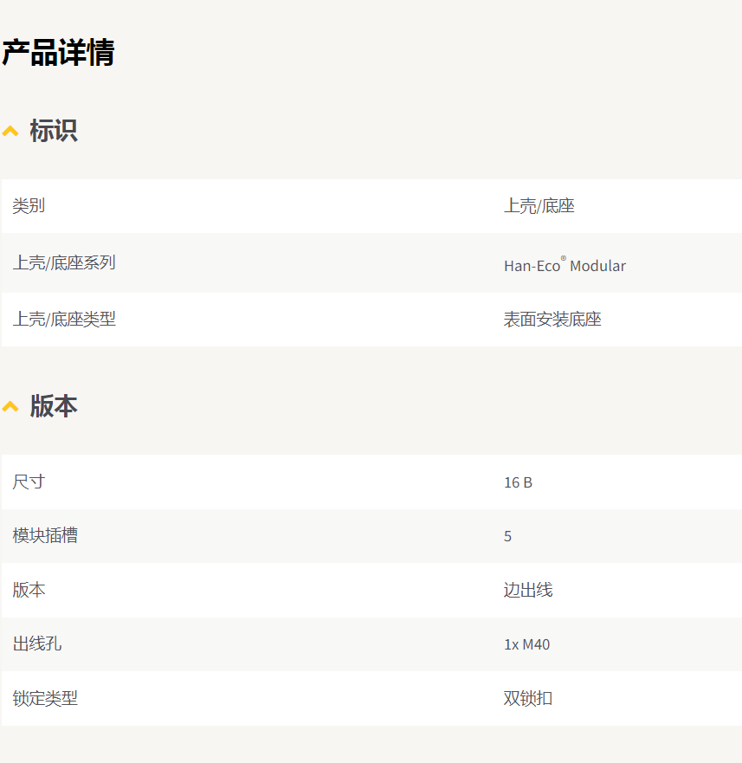Screen dimensions: 742x763
Task: Select the 模块插槽 row label
Action: [45, 536]
